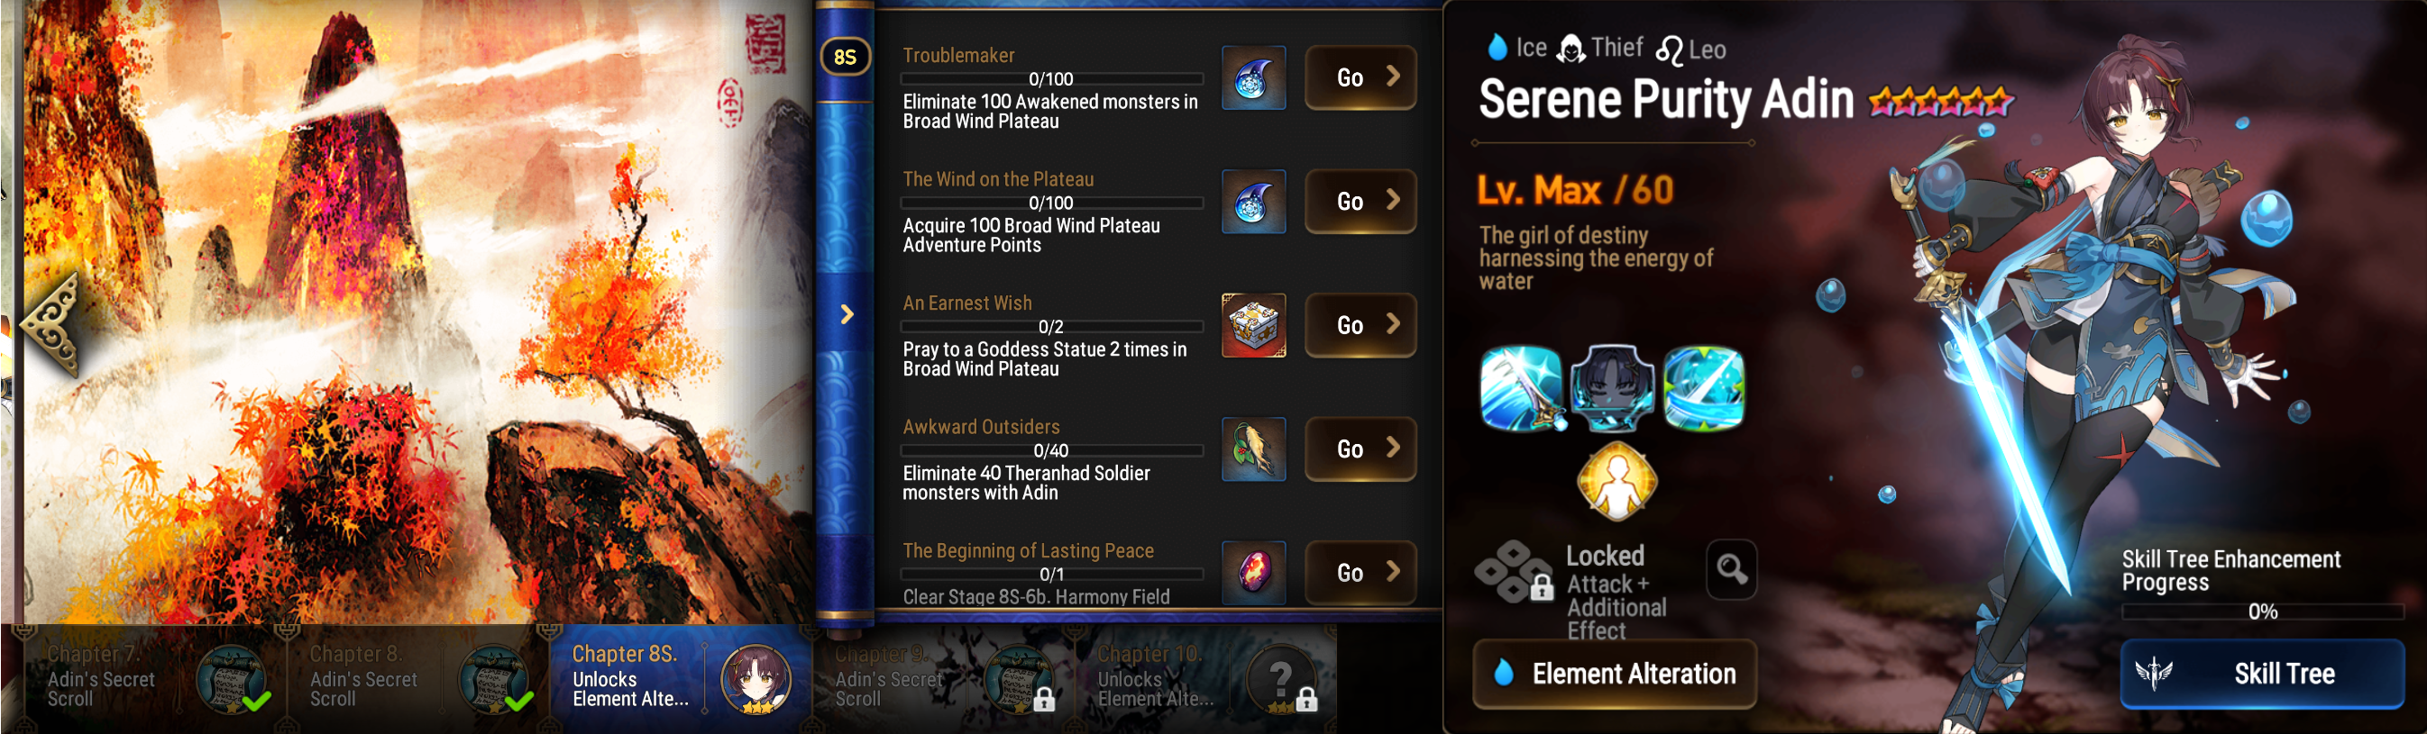Screen dimensions: 2427x734
Task: Click the magnifier next to Locked
Action: pyautogui.click(x=1732, y=569)
